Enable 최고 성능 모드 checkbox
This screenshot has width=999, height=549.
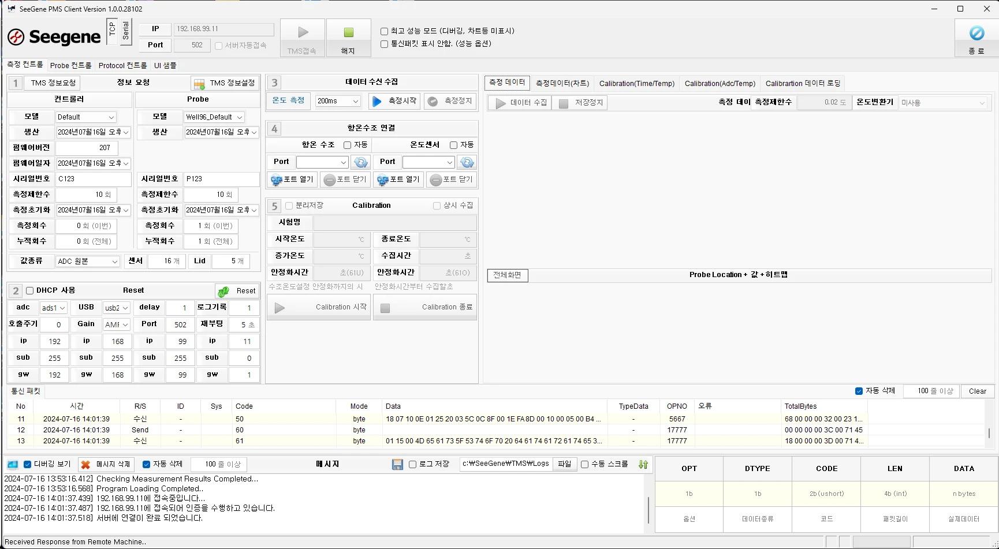click(384, 31)
